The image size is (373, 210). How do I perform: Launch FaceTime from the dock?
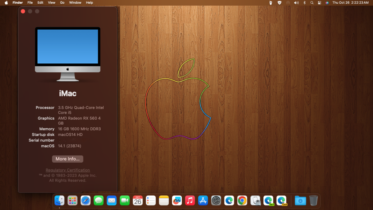tap(125, 200)
